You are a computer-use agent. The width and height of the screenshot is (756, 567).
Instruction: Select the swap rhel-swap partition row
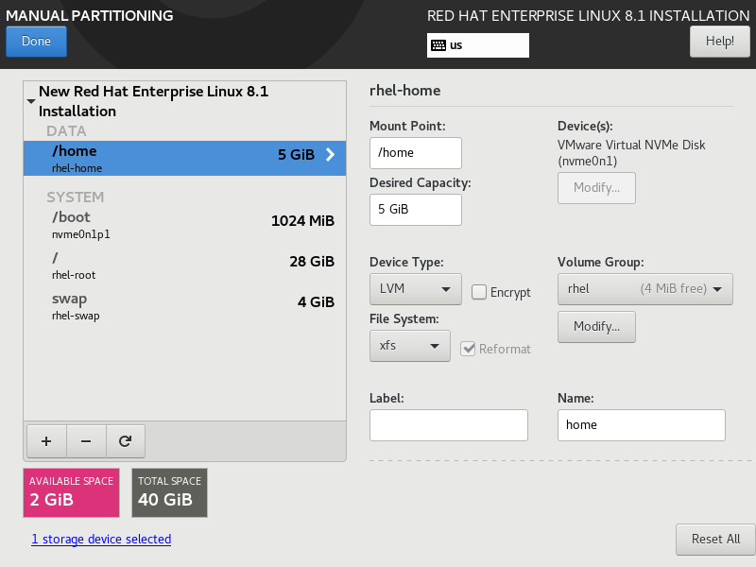[184, 306]
